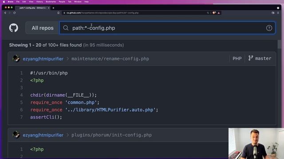Open the search syntax help icon
This screenshot has width=284, height=159.
(269, 28)
